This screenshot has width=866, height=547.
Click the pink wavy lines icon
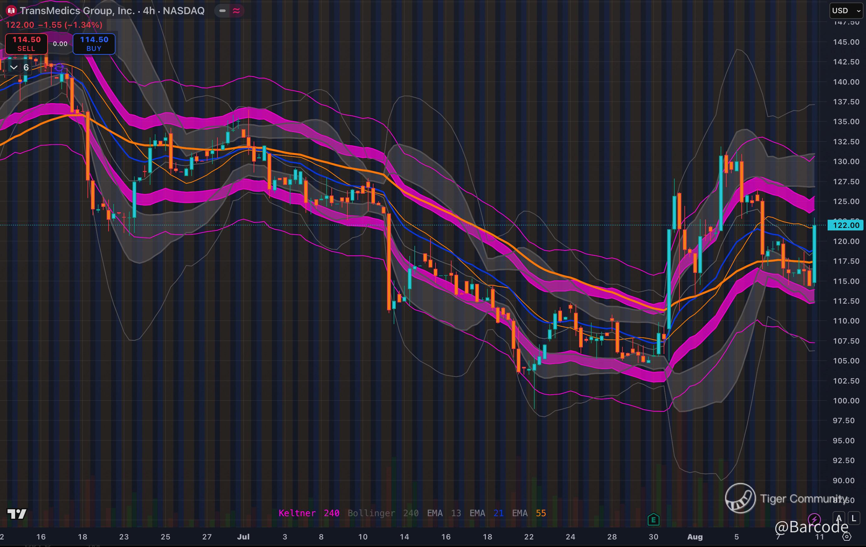pos(236,11)
